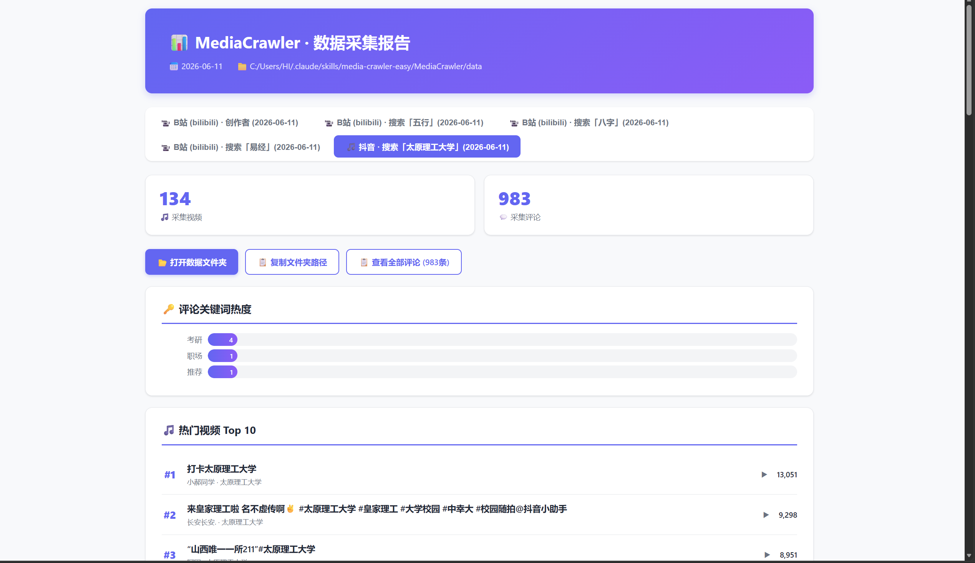Viewport: 975px width, 563px height.
Task: Click the 推荐 keyword bar showing 1
Action: coord(222,372)
